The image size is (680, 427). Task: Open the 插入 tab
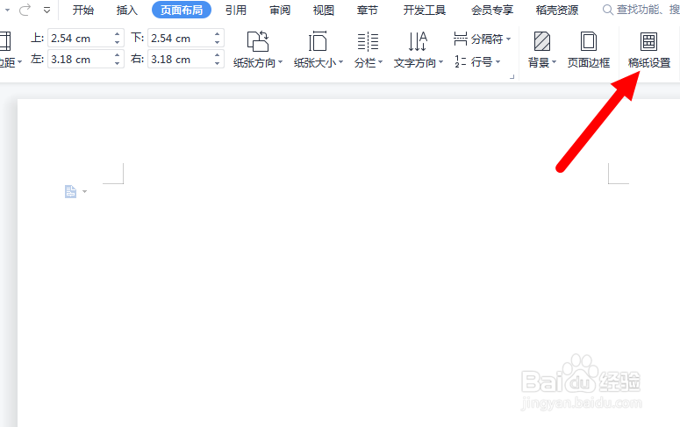point(126,10)
